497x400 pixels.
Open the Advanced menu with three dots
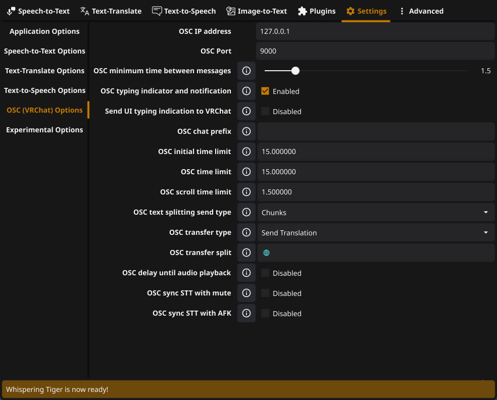click(421, 11)
